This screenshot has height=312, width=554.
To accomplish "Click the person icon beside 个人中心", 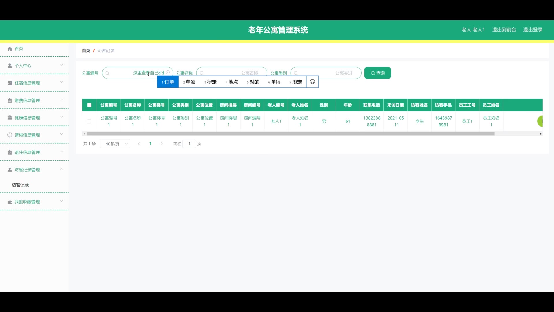I will pyautogui.click(x=10, y=66).
